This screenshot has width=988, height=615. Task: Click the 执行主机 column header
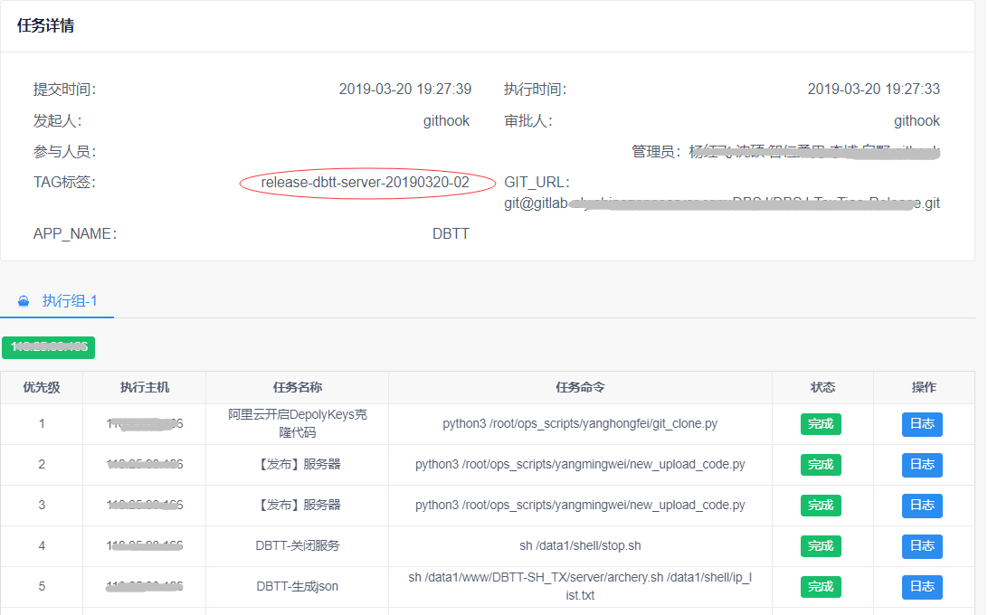click(x=145, y=387)
